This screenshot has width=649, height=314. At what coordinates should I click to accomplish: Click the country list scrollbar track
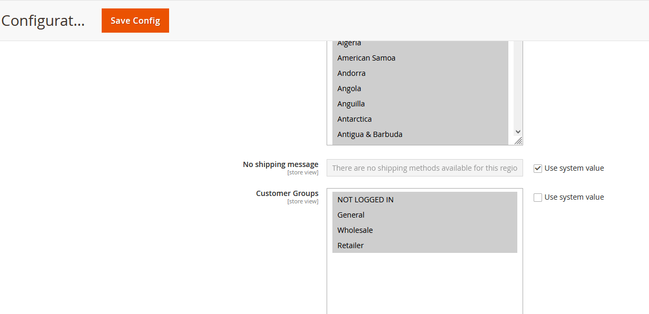(518, 84)
